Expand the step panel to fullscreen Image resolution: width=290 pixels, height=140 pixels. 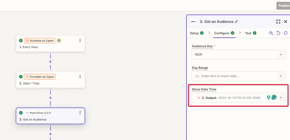(x=278, y=22)
